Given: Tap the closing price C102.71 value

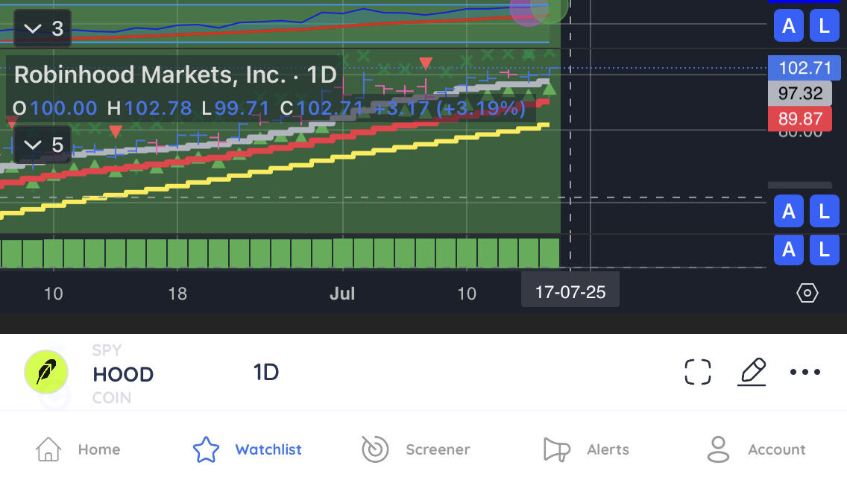Looking at the screenshot, I should coord(321,108).
